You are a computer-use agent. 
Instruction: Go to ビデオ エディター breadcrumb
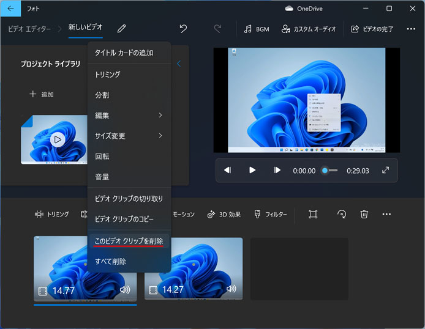tap(29, 29)
